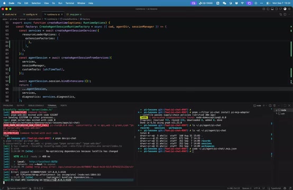The height and width of the screenshot is (190, 293).
Task: Open terminal panel more actions
Action: pyautogui.click(x=279, y=106)
